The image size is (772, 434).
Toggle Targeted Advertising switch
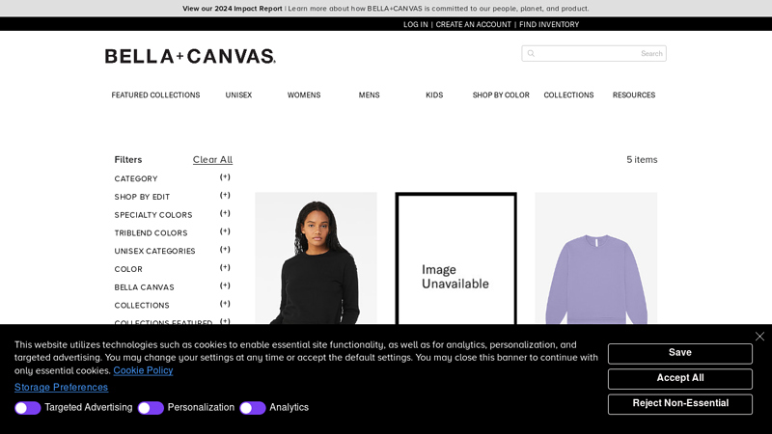28,408
